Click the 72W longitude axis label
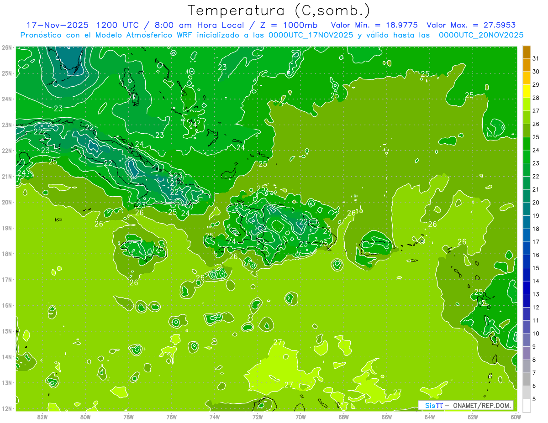 pyautogui.click(x=258, y=417)
